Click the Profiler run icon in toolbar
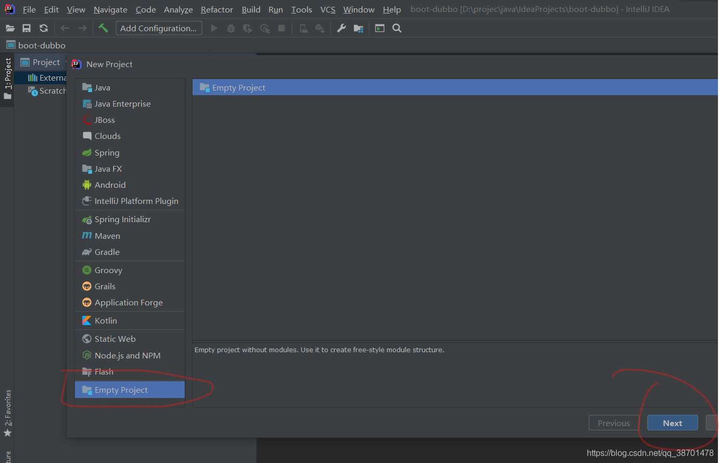Image resolution: width=719 pixels, height=463 pixels. [265, 28]
